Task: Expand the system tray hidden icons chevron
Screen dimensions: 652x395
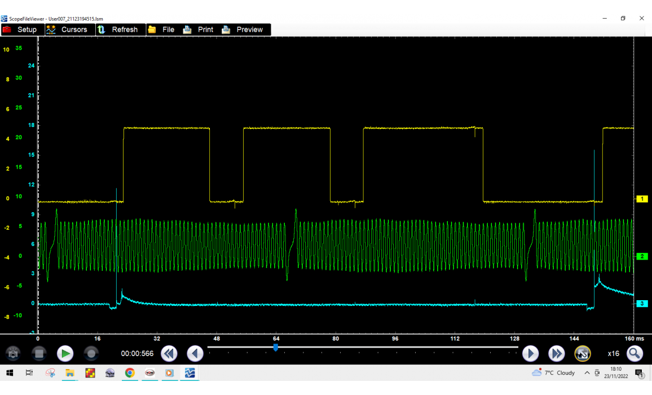Action: [x=587, y=373]
